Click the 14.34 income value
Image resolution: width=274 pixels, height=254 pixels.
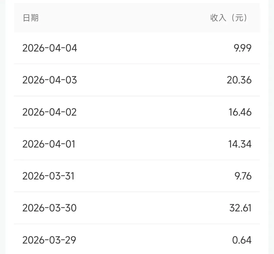pyautogui.click(x=240, y=144)
